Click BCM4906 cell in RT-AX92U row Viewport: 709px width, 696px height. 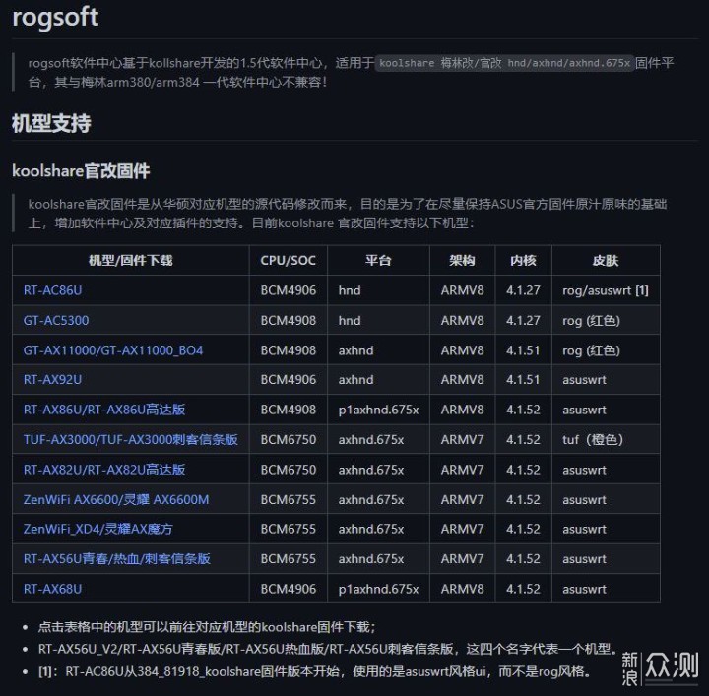pyautogui.click(x=288, y=380)
